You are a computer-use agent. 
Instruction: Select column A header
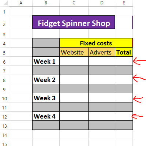pos(21,3)
